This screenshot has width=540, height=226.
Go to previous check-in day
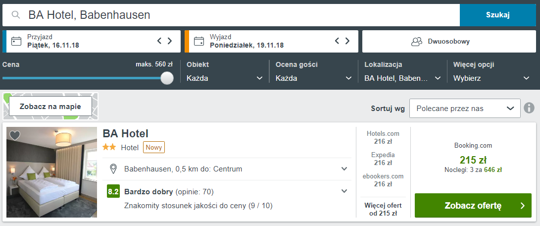pos(159,41)
